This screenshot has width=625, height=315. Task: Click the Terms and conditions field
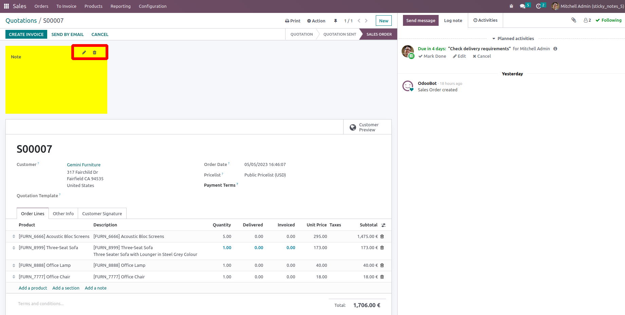[x=41, y=304]
